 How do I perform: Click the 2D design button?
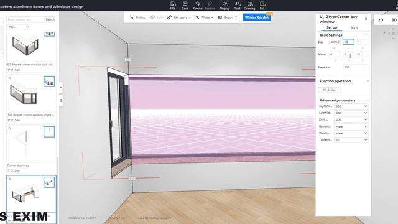point(329,90)
